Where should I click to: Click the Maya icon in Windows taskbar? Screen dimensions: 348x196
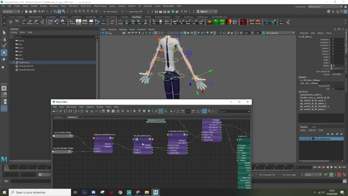156,192
